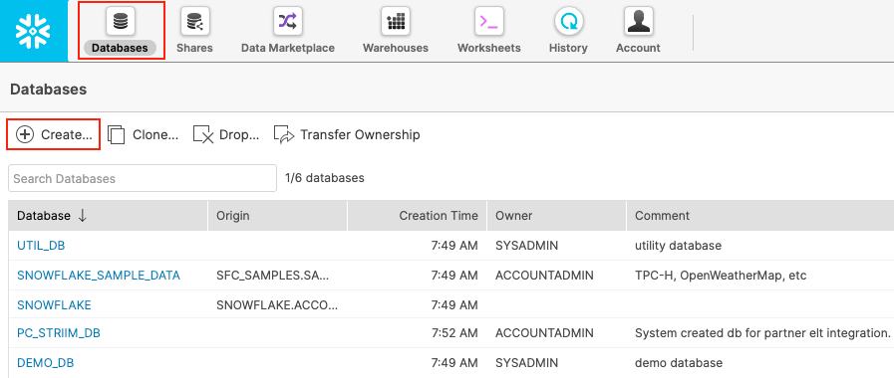Click the Snowflake logo icon
The height and width of the screenshot is (378, 894).
(x=33, y=30)
